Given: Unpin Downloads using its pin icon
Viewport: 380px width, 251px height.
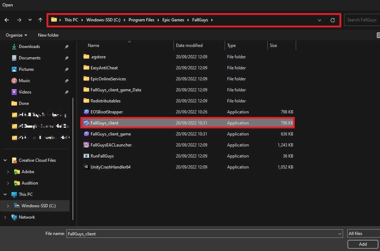Looking at the screenshot, I should [x=66, y=47].
